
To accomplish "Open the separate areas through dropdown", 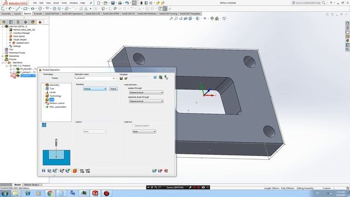I will tap(146, 101).
